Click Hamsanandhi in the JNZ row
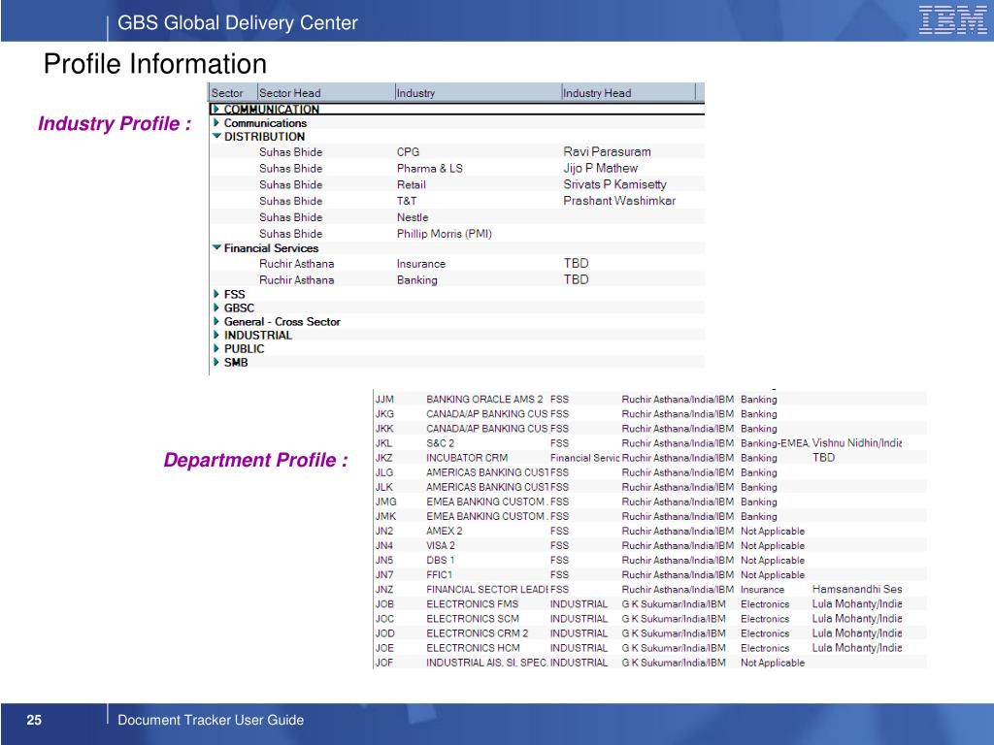The image size is (994, 745). click(856, 589)
